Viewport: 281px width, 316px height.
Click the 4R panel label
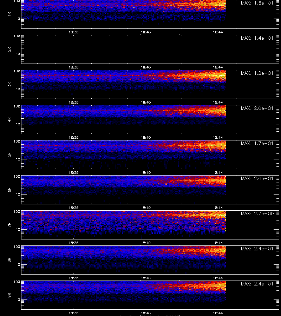pos(9,119)
